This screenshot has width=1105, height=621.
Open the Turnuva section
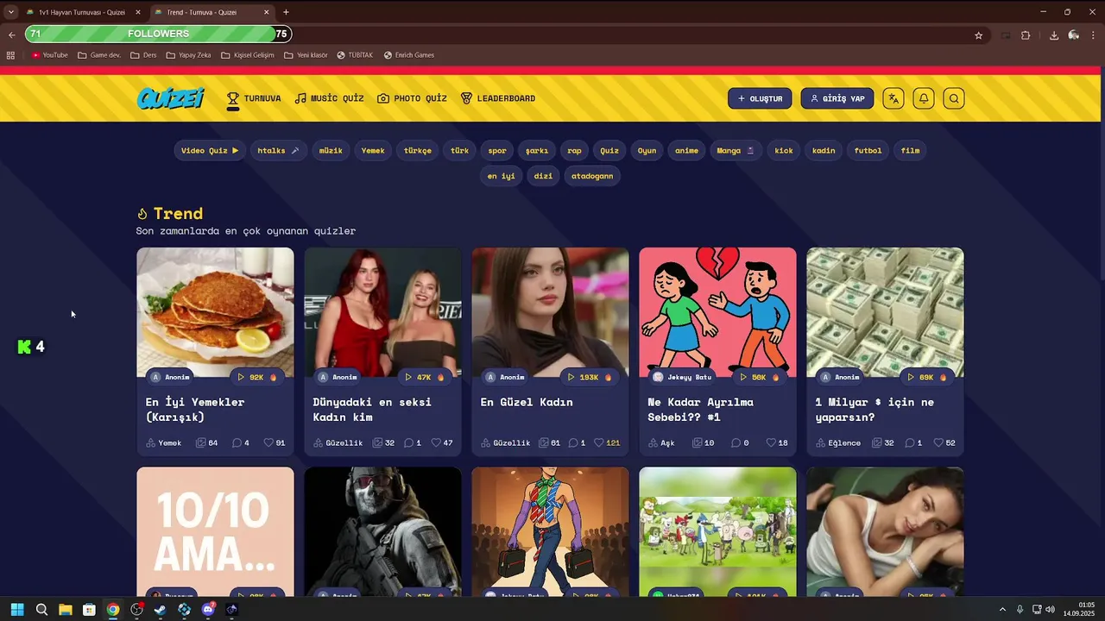tap(254, 98)
